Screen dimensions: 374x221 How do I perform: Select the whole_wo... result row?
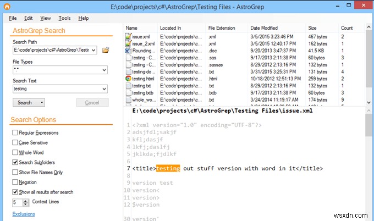coord(245,100)
